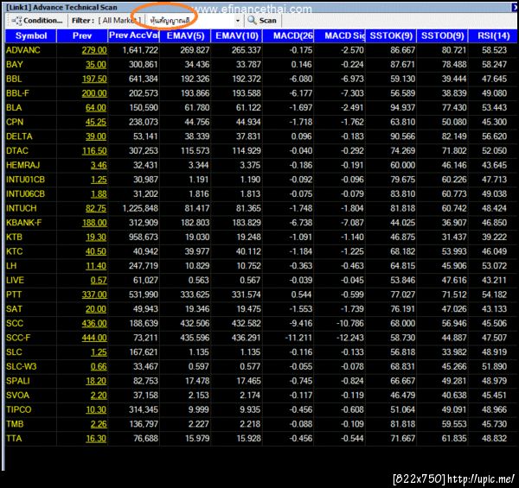Expand the Thai filter dropdown arrow
This screenshot has height=488, width=519.
click(237, 21)
